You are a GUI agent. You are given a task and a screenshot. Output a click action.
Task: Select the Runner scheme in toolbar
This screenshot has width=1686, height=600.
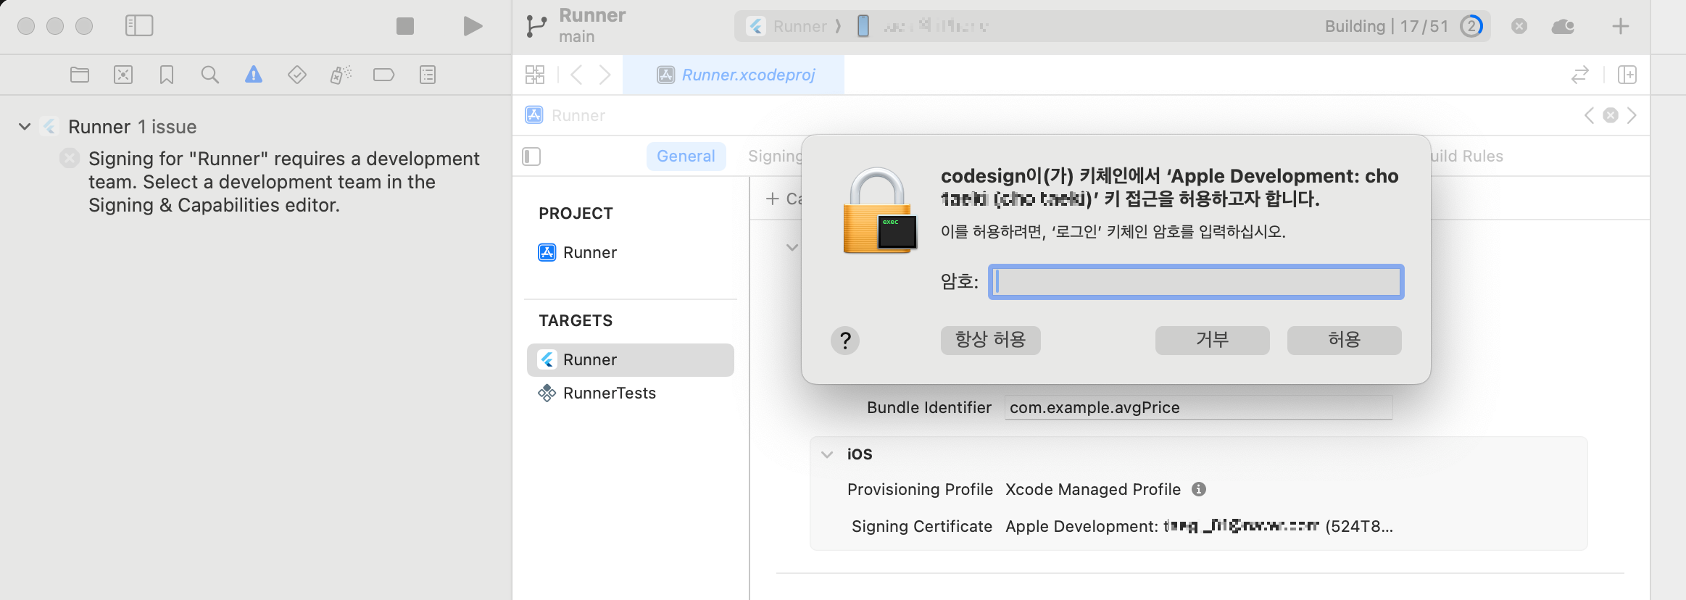pos(788,26)
